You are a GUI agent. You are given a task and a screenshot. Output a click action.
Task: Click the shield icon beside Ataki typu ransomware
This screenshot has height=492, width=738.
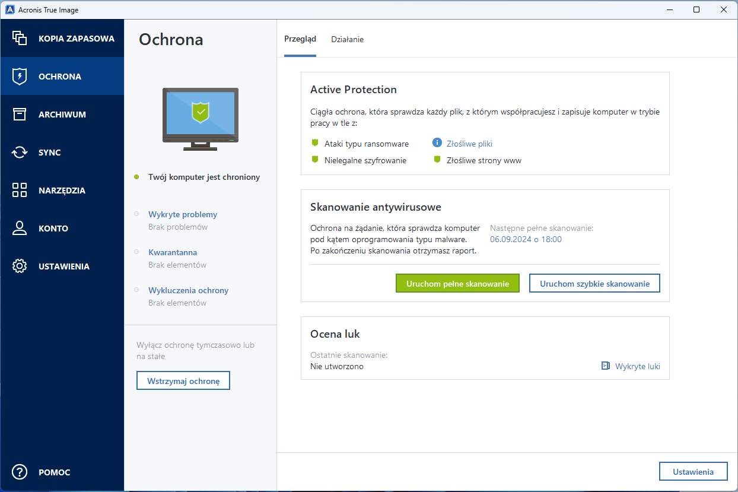pyautogui.click(x=315, y=143)
